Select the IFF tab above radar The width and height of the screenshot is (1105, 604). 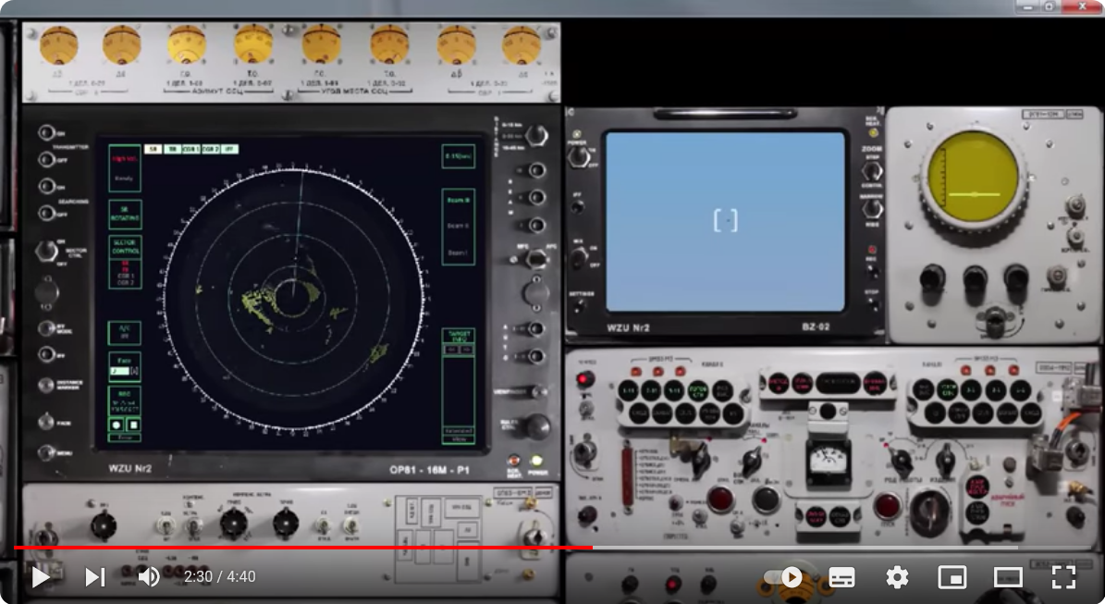(229, 148)
